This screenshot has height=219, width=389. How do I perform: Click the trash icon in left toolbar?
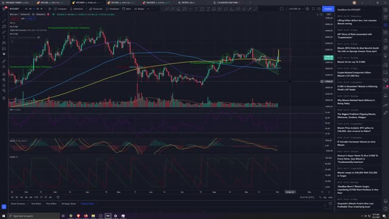[4, 98]
